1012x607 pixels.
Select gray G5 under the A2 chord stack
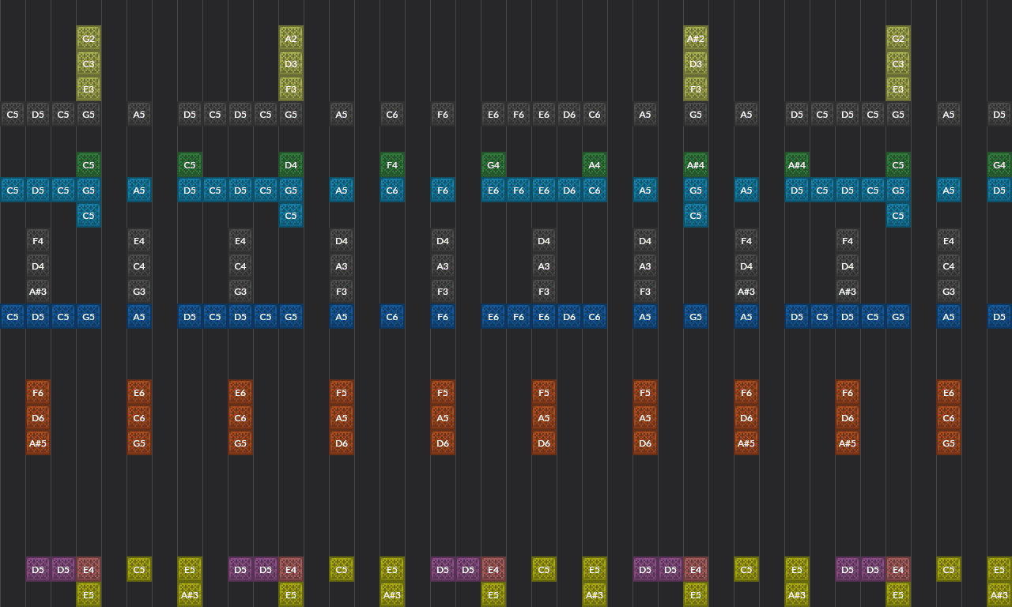tap(291, 115)
